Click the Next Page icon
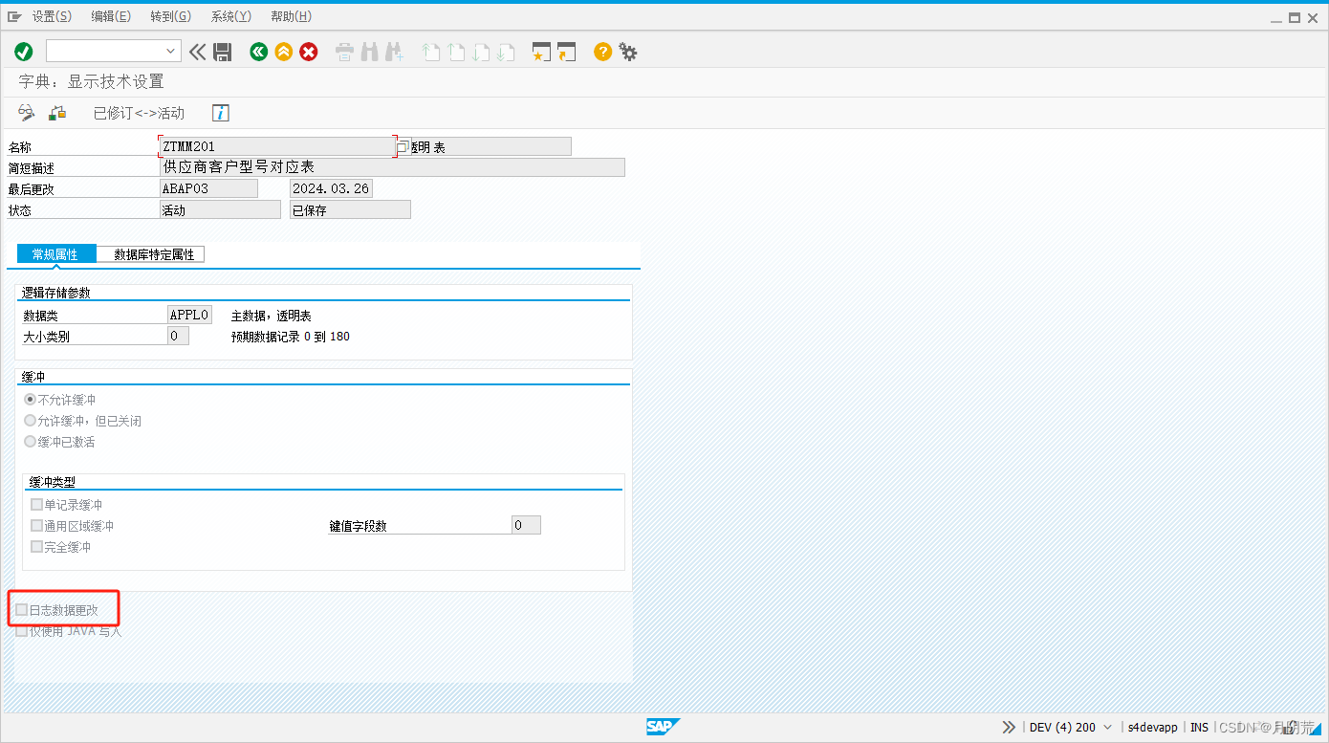 click(x=482, y=53)
